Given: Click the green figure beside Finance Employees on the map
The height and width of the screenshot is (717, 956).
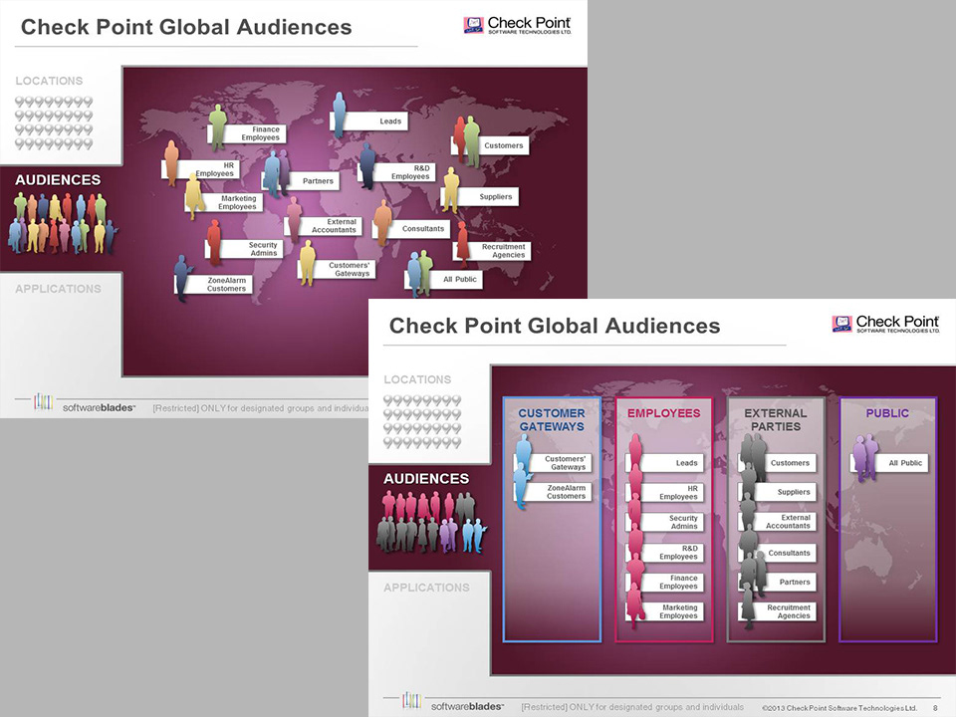Looking at the screenshot, I should (x=218, y=126).
